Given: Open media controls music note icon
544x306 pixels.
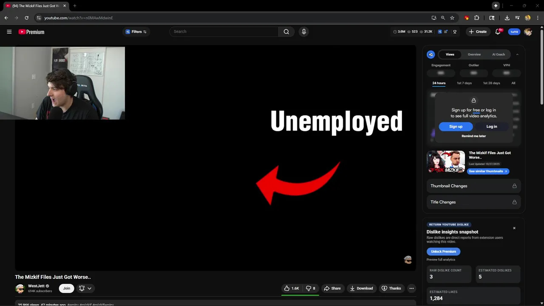Looking at the screenshot, I should (x=517, y=18).
